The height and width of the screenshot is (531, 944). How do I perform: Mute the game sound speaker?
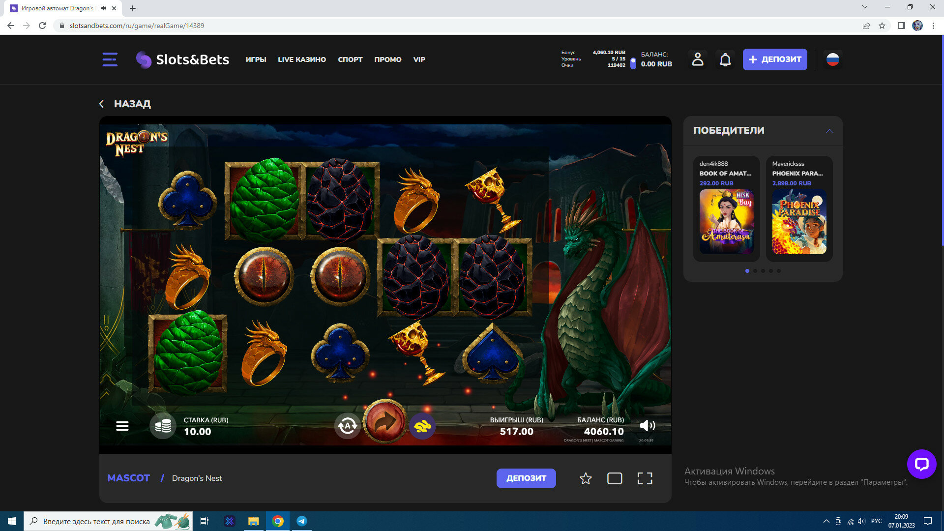pos(647,426)
